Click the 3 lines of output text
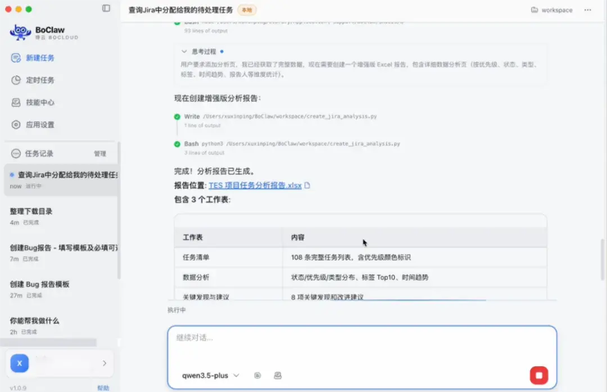 point(204,153)
